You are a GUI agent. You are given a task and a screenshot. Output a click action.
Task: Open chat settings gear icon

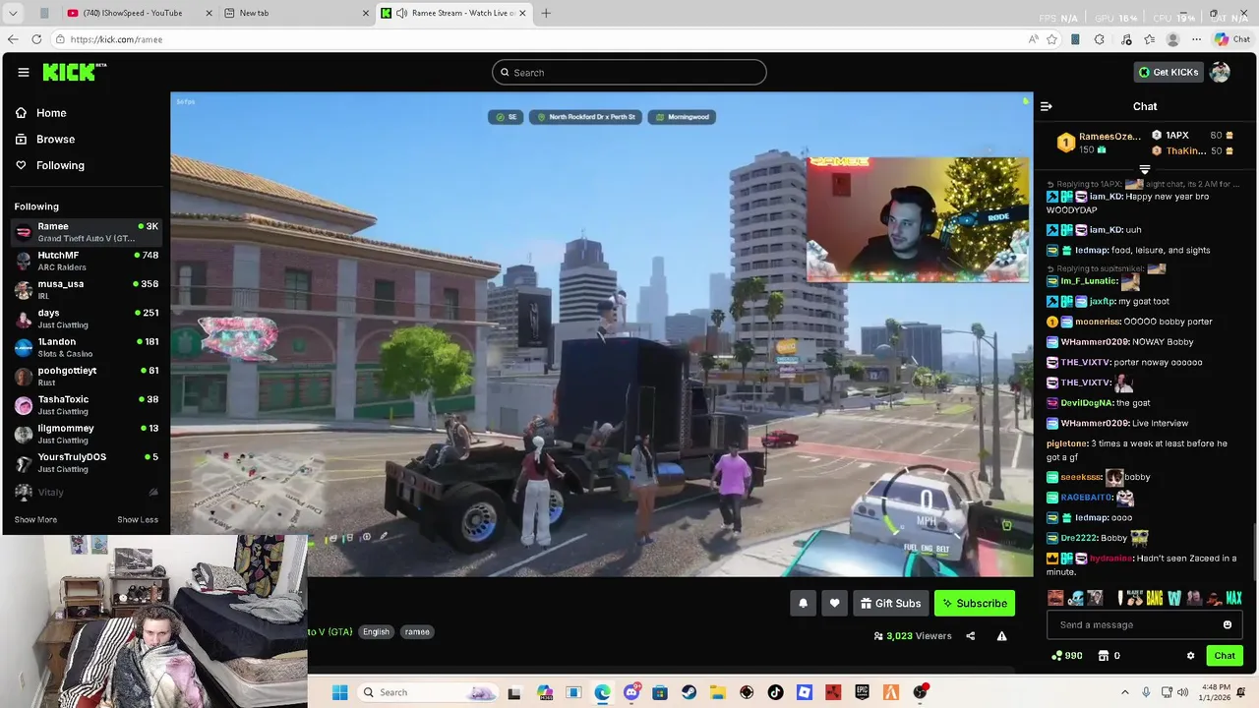(1190, 656)
